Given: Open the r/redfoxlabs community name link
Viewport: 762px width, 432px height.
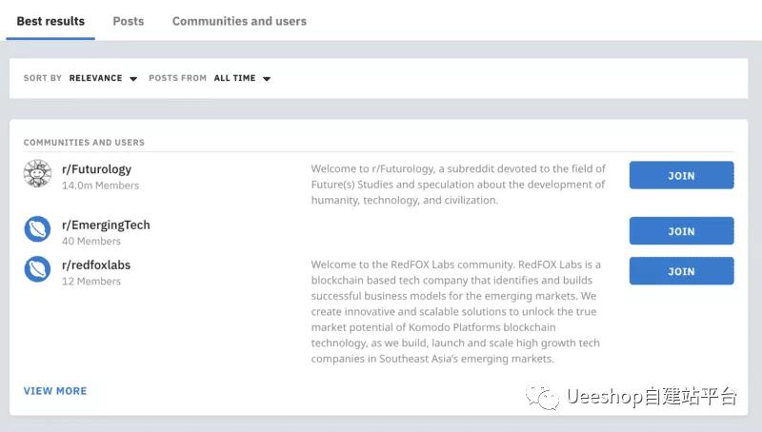Looking at the screenshot, I should click(96, 265).
